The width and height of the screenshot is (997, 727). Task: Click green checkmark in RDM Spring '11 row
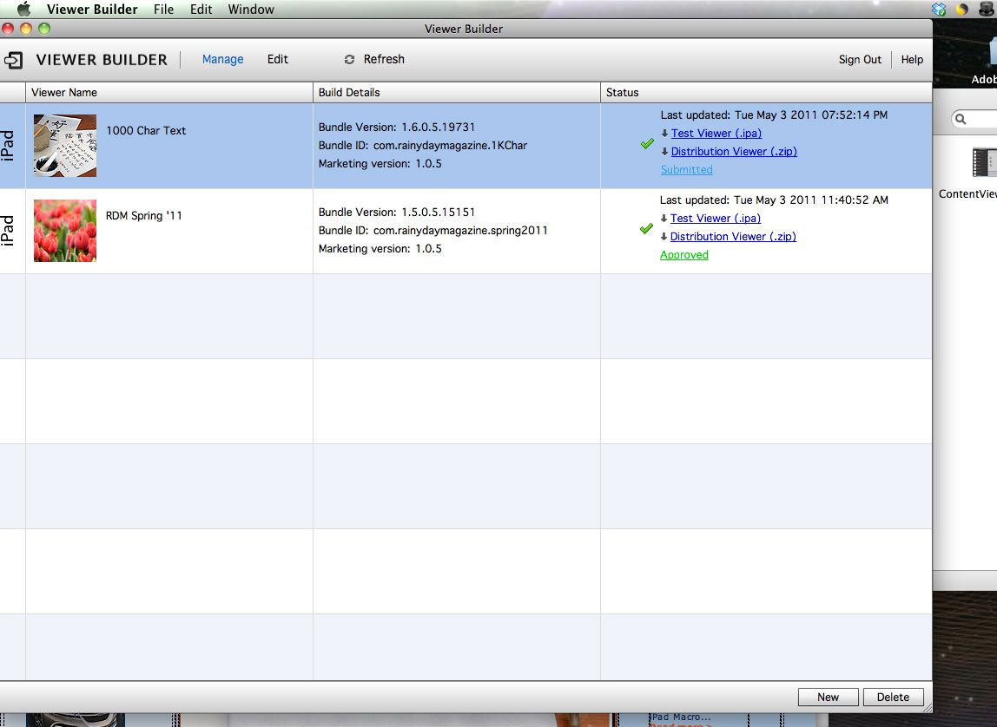pos(647,228)
